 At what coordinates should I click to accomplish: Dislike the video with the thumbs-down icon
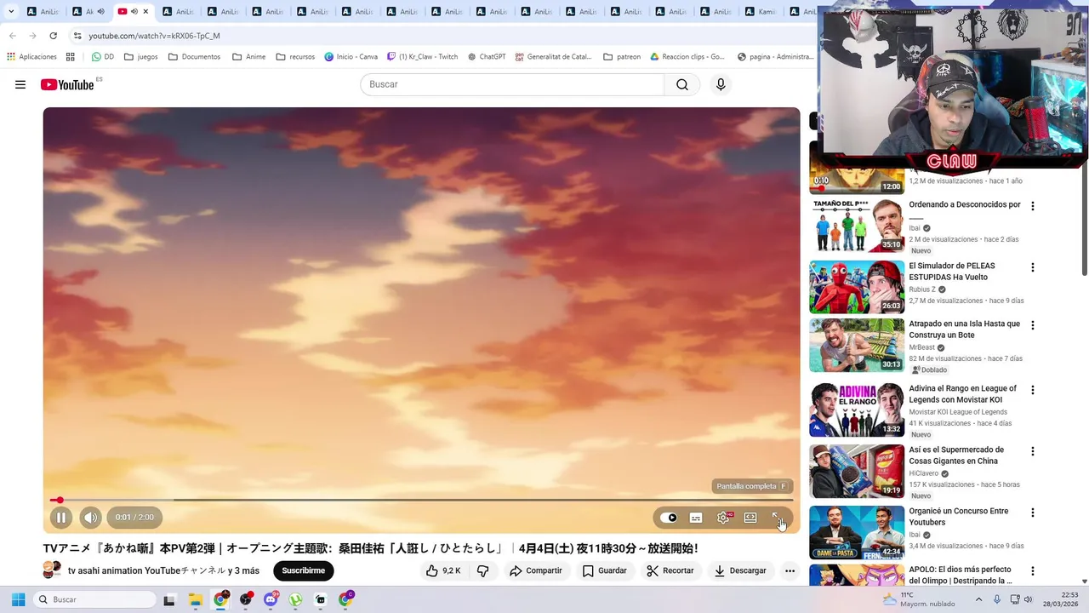[482, 570]
